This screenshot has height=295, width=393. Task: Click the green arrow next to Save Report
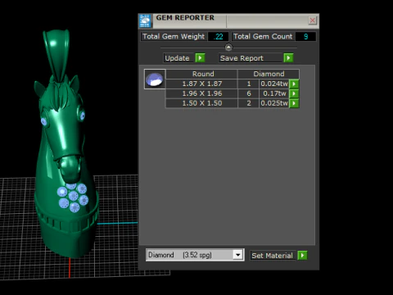(x=288, y=58)
